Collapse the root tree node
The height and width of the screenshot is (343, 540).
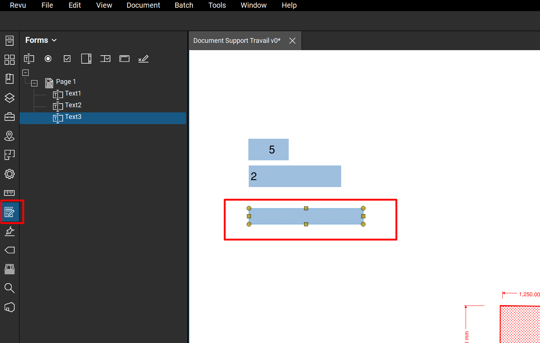click(x=26, y=72)
